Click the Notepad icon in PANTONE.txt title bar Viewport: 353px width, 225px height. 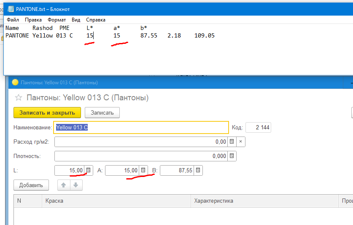coord(11,9)
